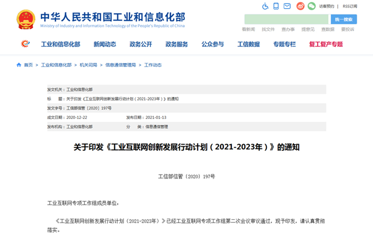
Task: Click the 机关司局 breadcrumb link
Action: [x=88, y=65]
